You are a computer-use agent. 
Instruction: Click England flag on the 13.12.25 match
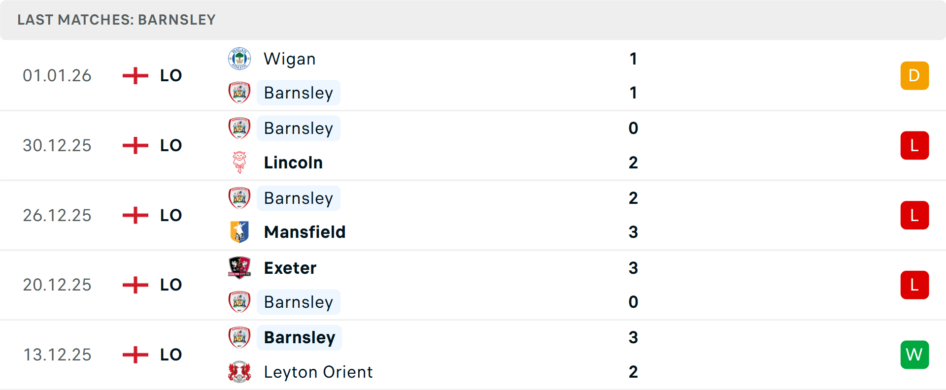[135, 355]
